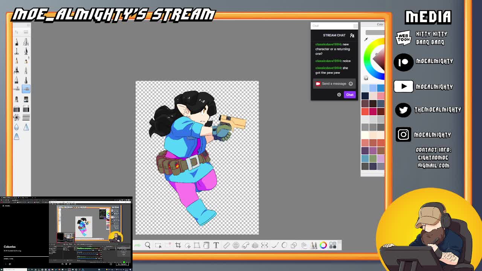482x271 pixels.
Task: Click the green arrow icon in bottom toolbar
Action: [x=137, y=245]
